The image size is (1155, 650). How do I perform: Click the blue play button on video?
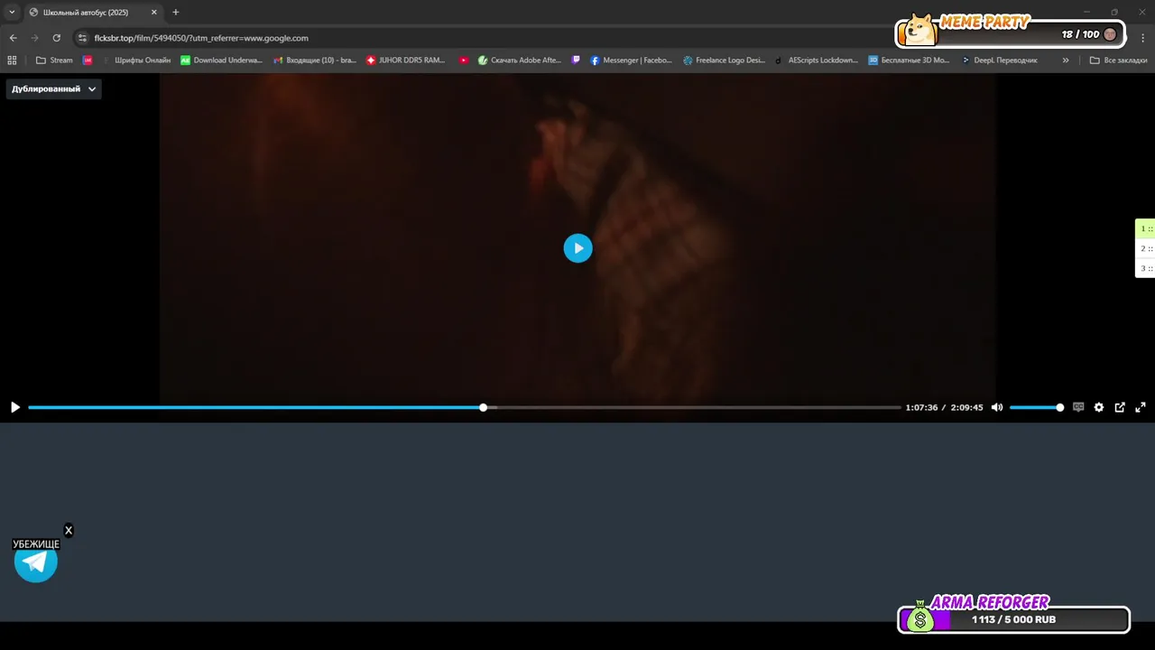point(578,248)
